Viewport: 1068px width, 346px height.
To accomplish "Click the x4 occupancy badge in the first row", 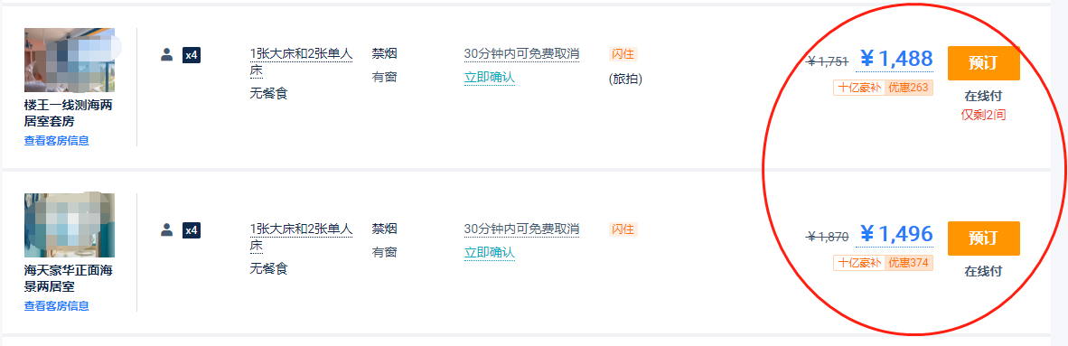I will 192,55.
